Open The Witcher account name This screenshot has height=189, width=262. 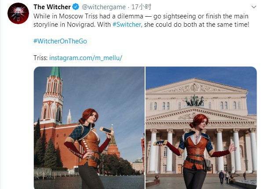point(52,7)
